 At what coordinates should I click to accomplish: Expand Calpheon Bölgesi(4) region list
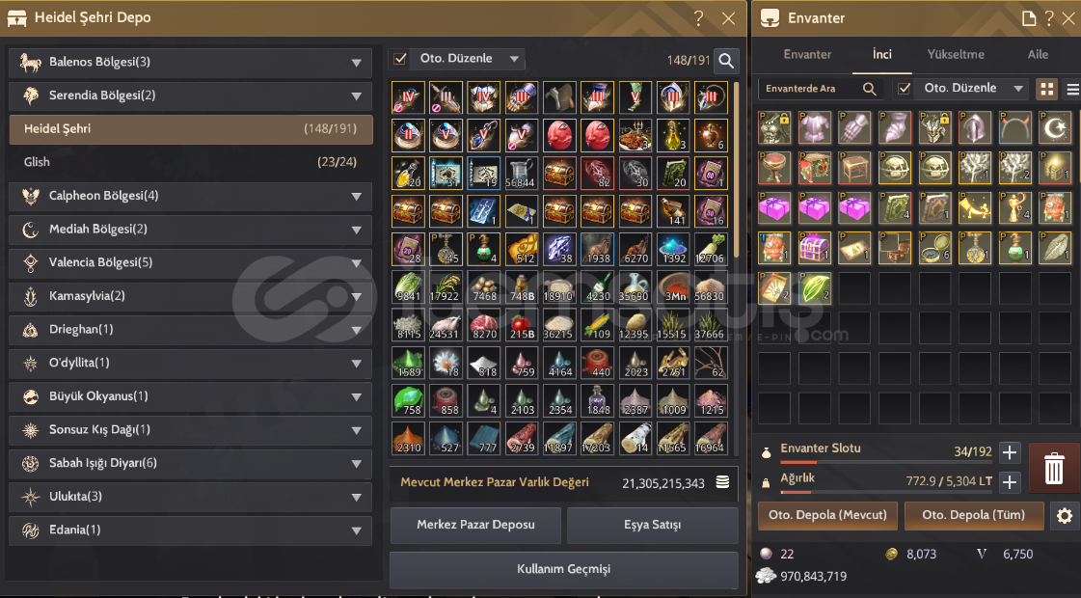click(190, 196)
